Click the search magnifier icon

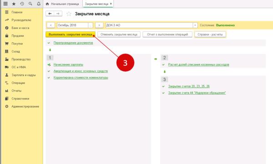pos(30,4)
